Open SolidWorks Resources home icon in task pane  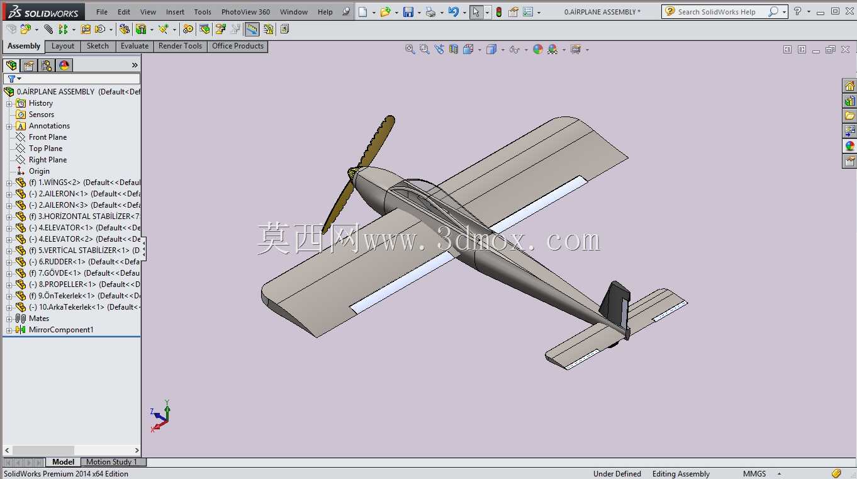pyautogui.click(x=849, y=86)
